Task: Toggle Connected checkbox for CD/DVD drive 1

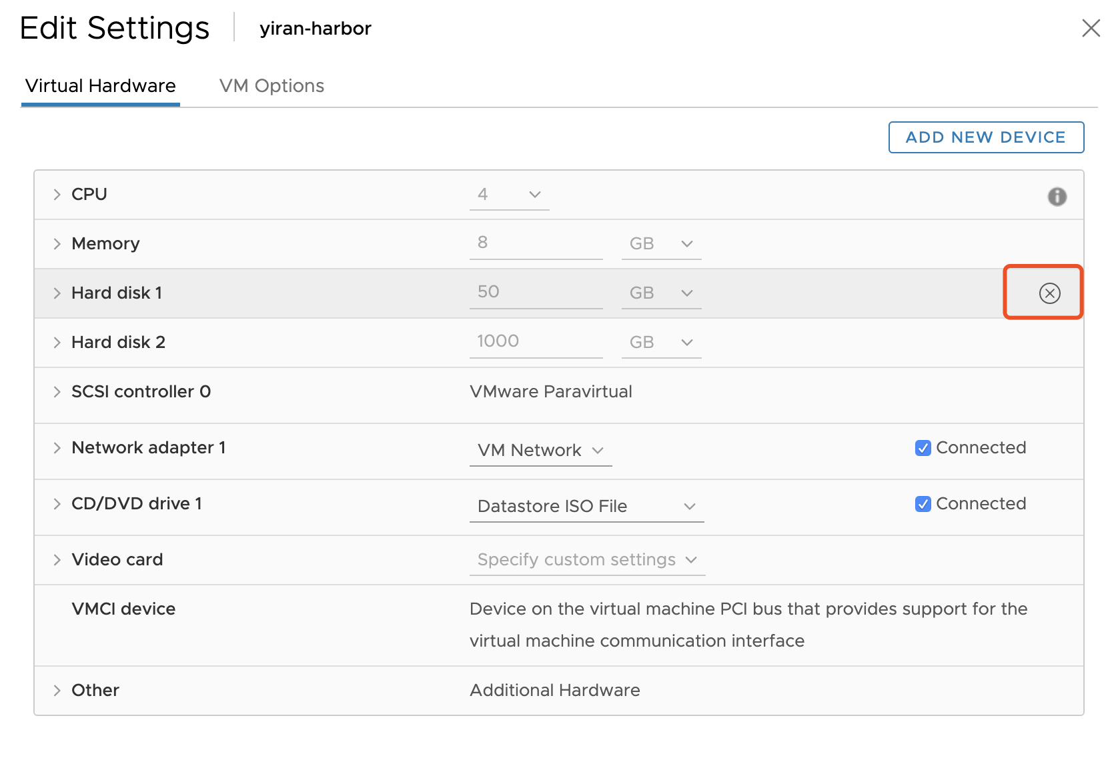Action: click(x=923, y=504)
